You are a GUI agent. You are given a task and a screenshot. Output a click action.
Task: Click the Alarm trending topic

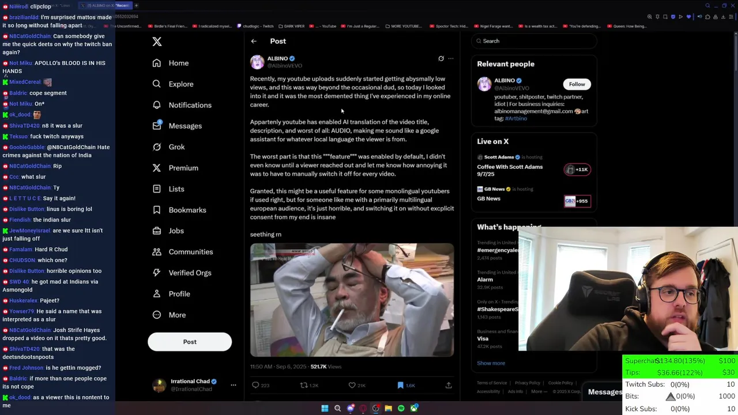(x=485, y=280)
